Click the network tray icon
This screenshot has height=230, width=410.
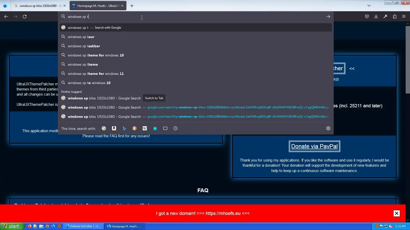click(x=386, y=226)
